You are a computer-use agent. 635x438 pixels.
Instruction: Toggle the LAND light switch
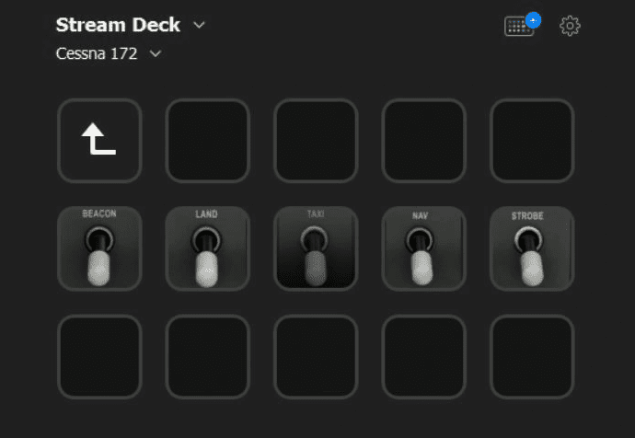pyautogui.click(x=207, y=248)
